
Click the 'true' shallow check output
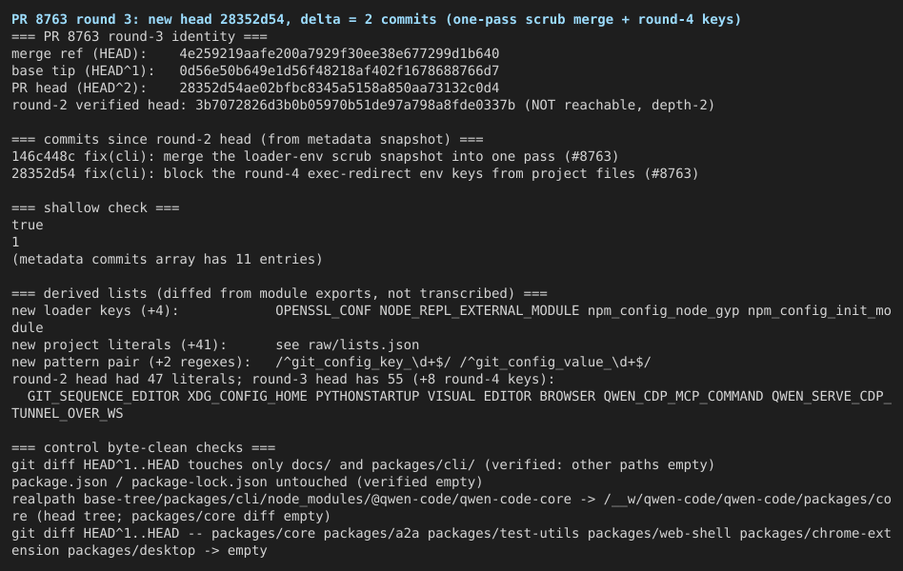click(x=27, y=225)
